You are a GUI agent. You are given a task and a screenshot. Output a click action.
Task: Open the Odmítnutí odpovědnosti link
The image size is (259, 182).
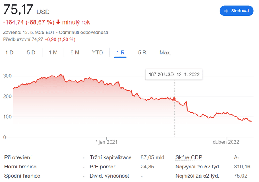click(83, 32)
